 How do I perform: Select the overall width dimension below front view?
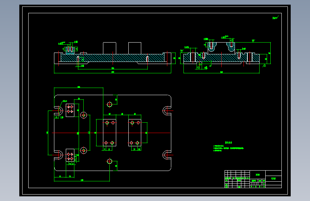pyautogui.click(x=113, y=72)
